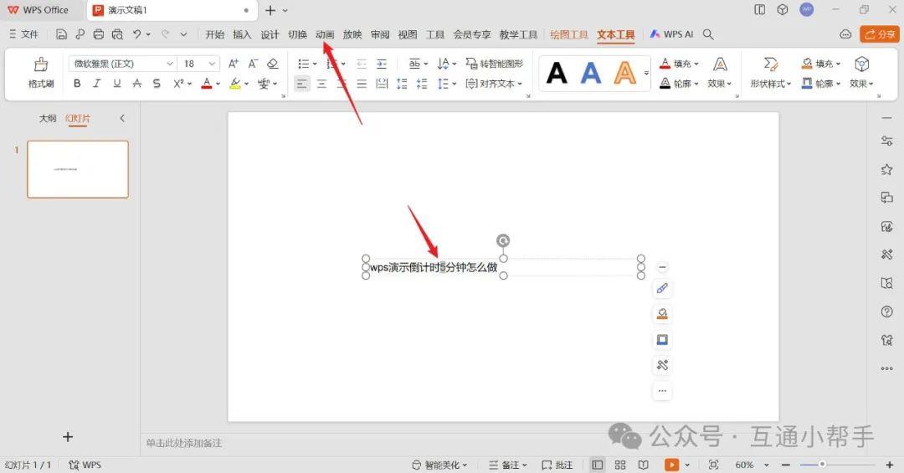Select the blue WordArt A preset
The image size is (904, 473).
tap(591, 74)
